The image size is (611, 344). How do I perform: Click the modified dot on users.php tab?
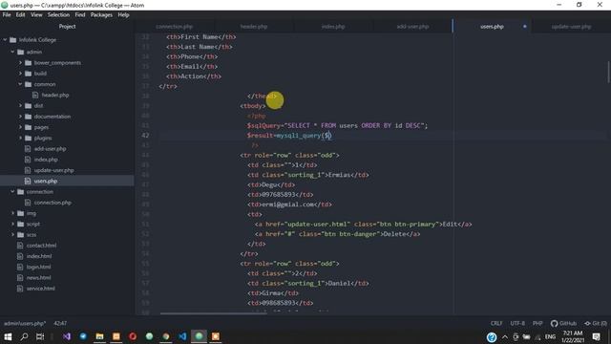[x=525, y=27]
